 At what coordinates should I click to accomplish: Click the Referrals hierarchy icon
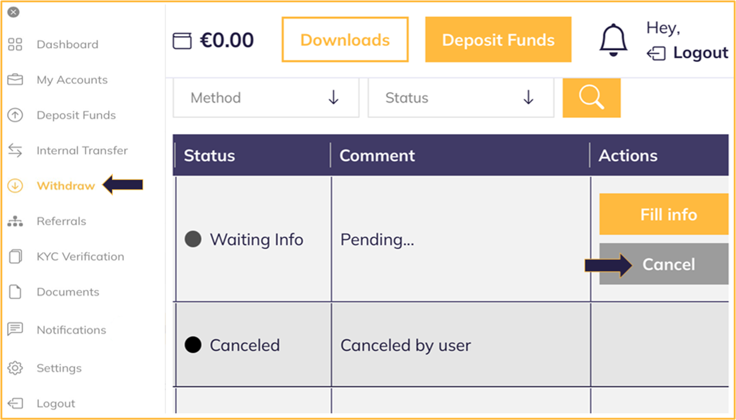[15, 221]
